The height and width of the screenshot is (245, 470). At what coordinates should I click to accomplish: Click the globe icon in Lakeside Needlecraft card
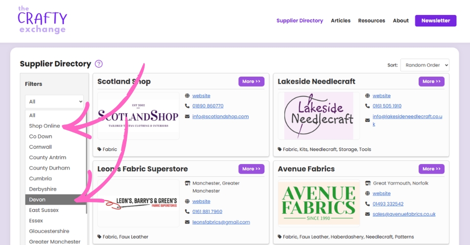[368, 96]
